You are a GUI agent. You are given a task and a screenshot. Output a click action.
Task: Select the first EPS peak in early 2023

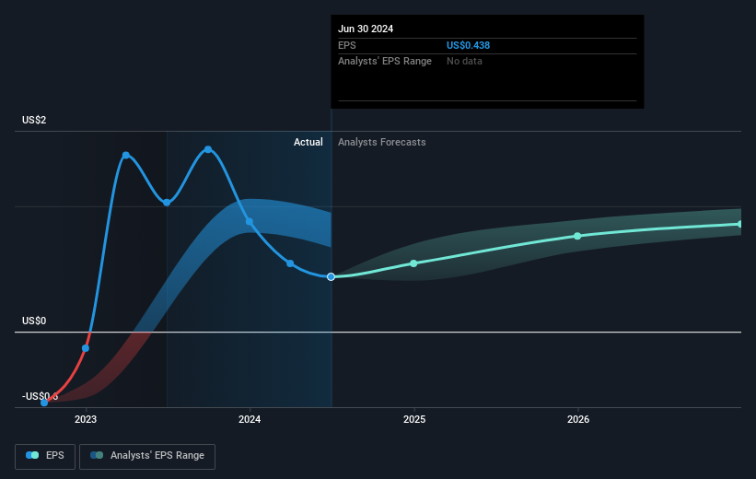point(126,156)
